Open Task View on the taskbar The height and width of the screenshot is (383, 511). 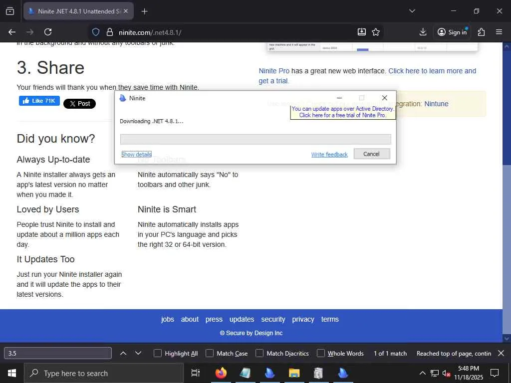click(195, 373)
